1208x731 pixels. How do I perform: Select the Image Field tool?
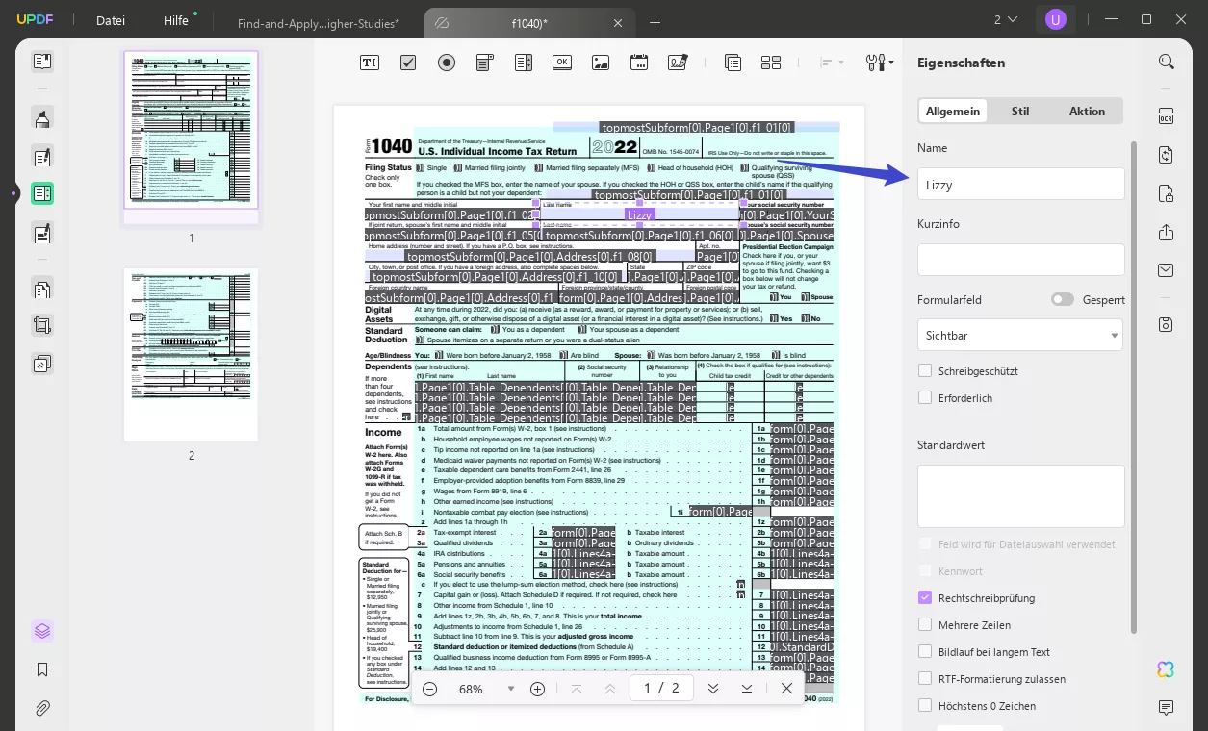click(601, 63)
